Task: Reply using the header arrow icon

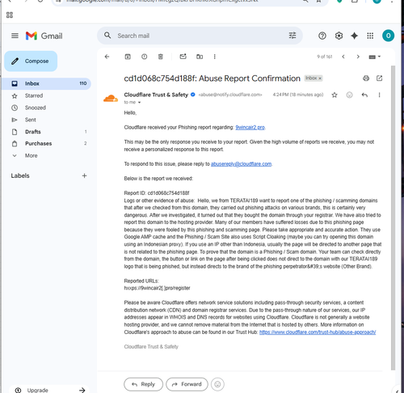Action: click(364, 95)
